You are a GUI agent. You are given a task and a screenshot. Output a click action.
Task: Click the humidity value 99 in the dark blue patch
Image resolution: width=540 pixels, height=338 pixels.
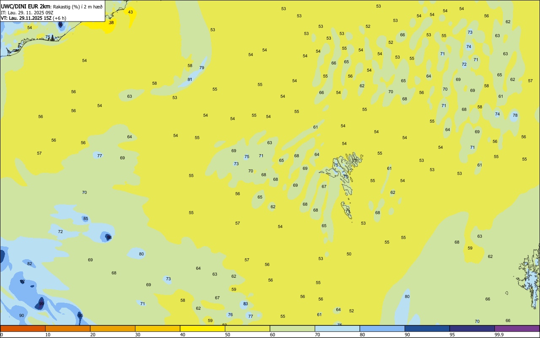[x=41, y=304]
